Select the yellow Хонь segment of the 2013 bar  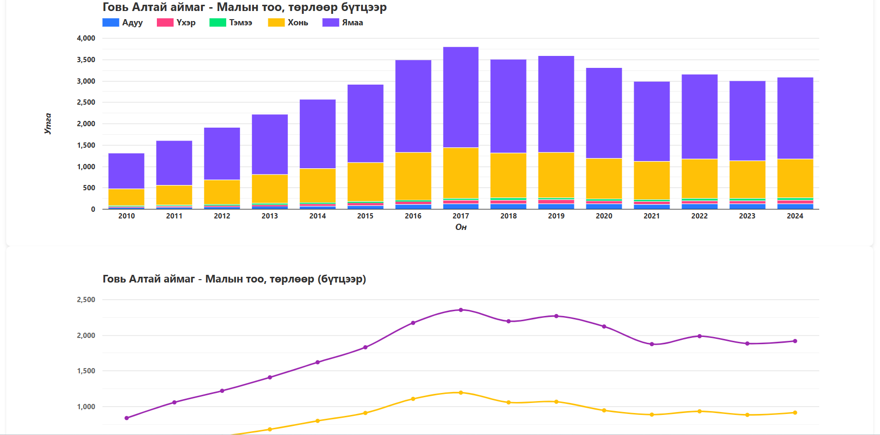270,189
